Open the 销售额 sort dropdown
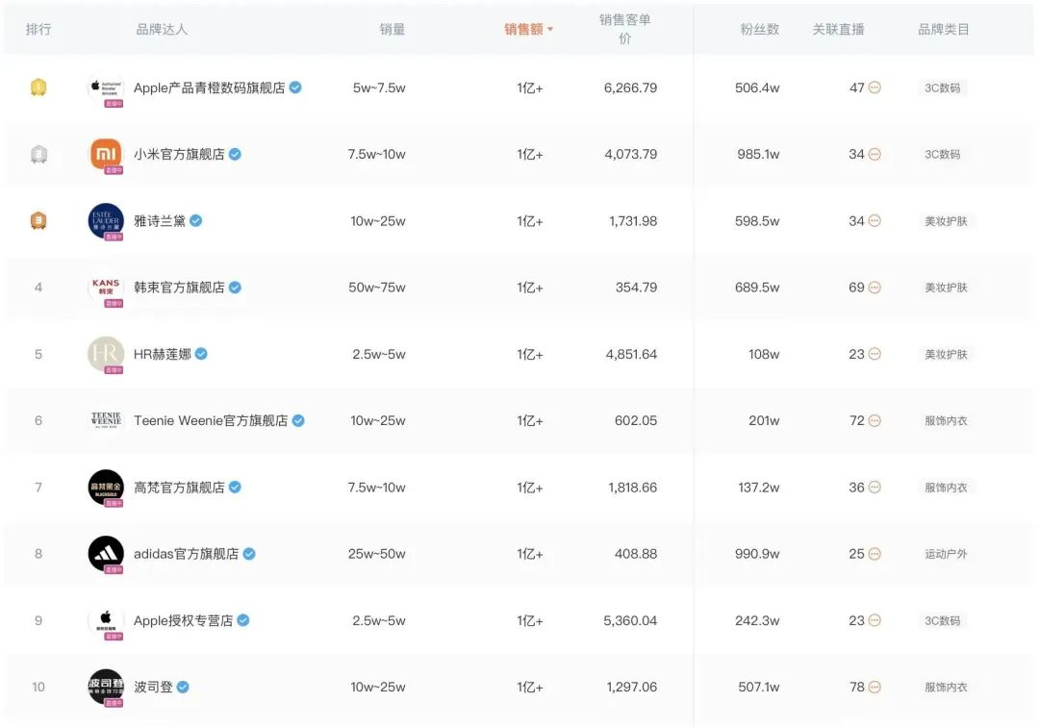 pos(528,29)
